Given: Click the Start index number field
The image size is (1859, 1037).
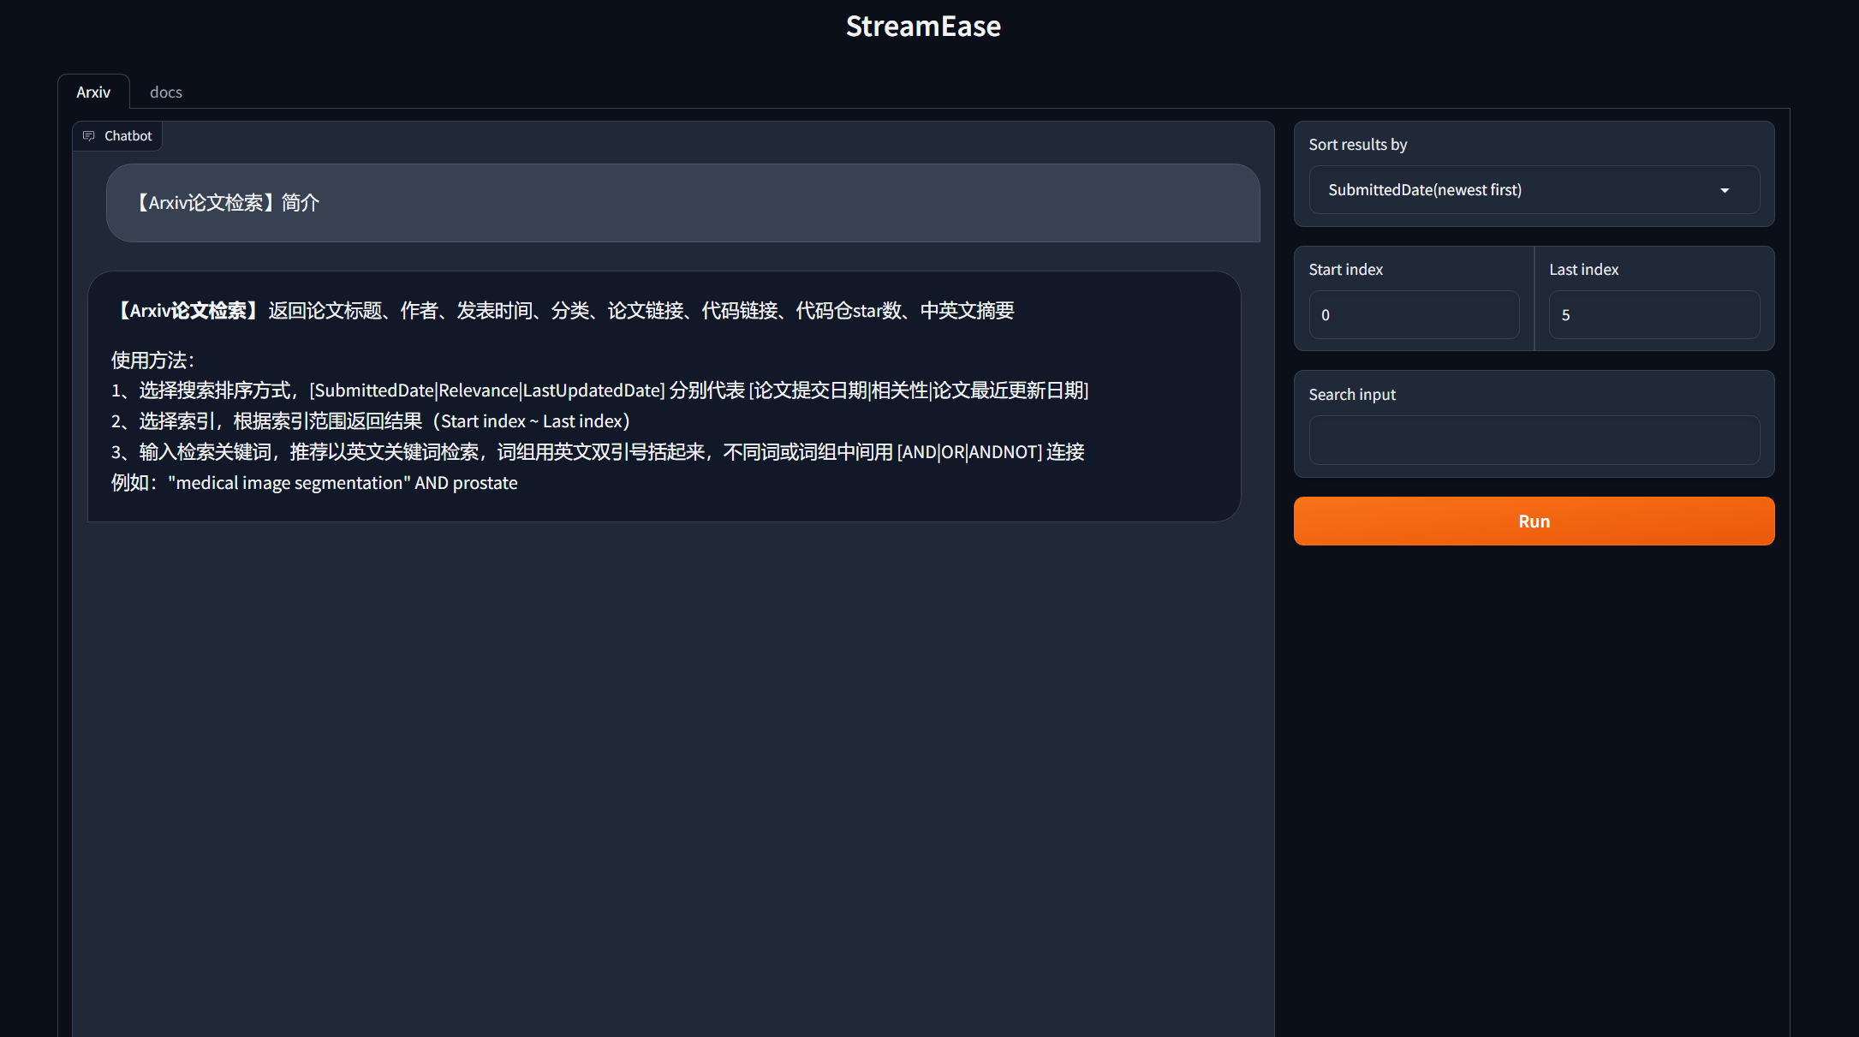Looking at the screenshot, I should pos(1414,315).
